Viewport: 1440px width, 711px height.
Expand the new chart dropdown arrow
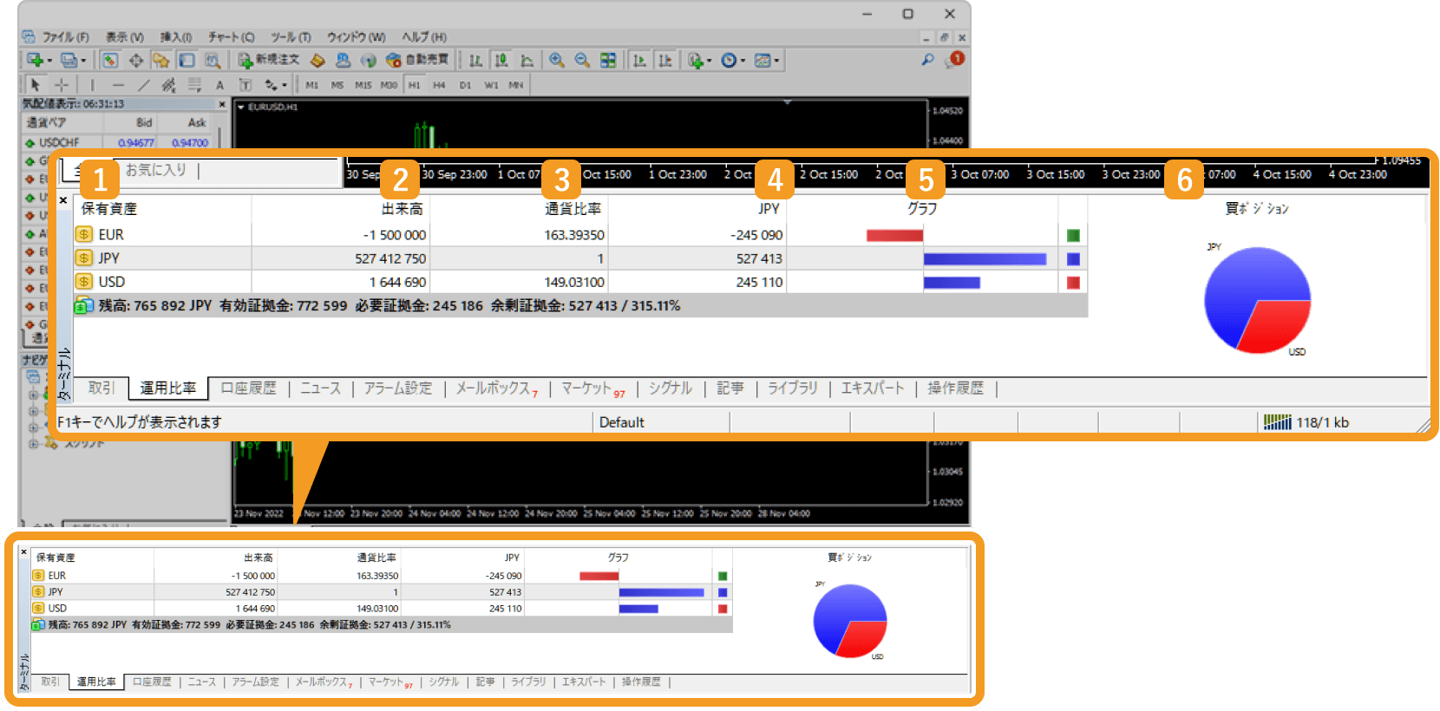point(49,61)
